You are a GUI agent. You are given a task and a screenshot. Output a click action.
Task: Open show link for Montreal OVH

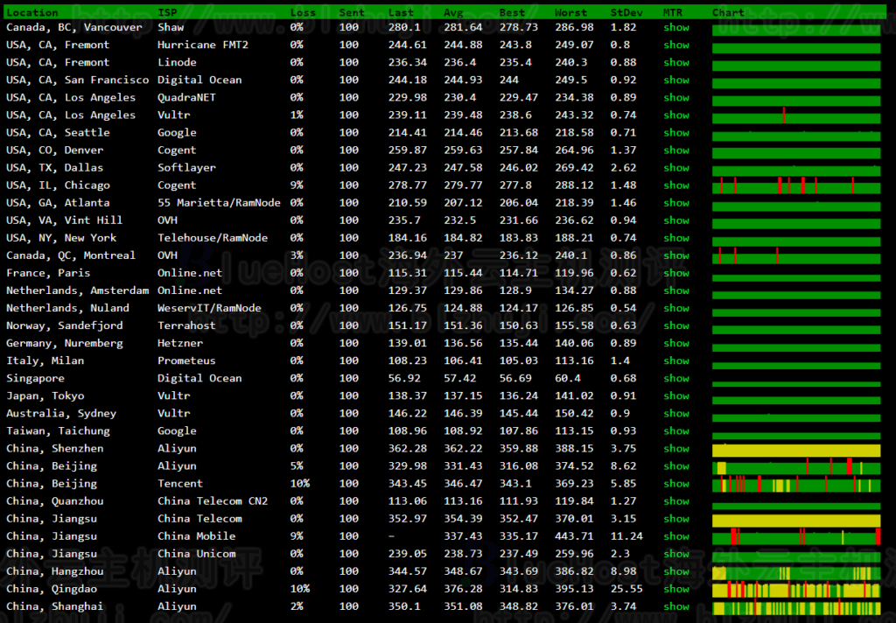click(x=676, y=255)
